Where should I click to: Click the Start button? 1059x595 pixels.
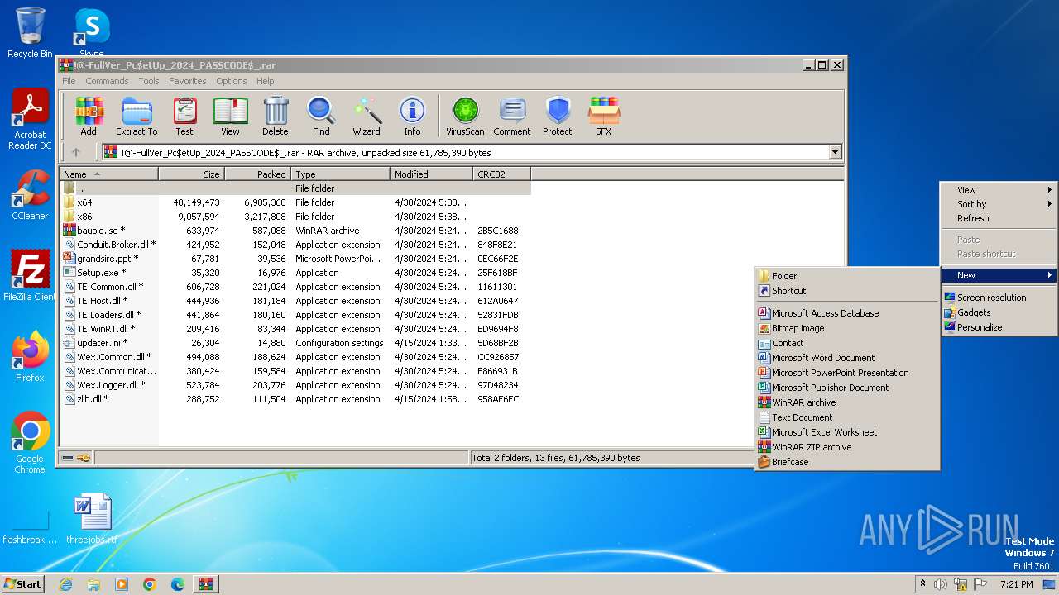point(23,584)
